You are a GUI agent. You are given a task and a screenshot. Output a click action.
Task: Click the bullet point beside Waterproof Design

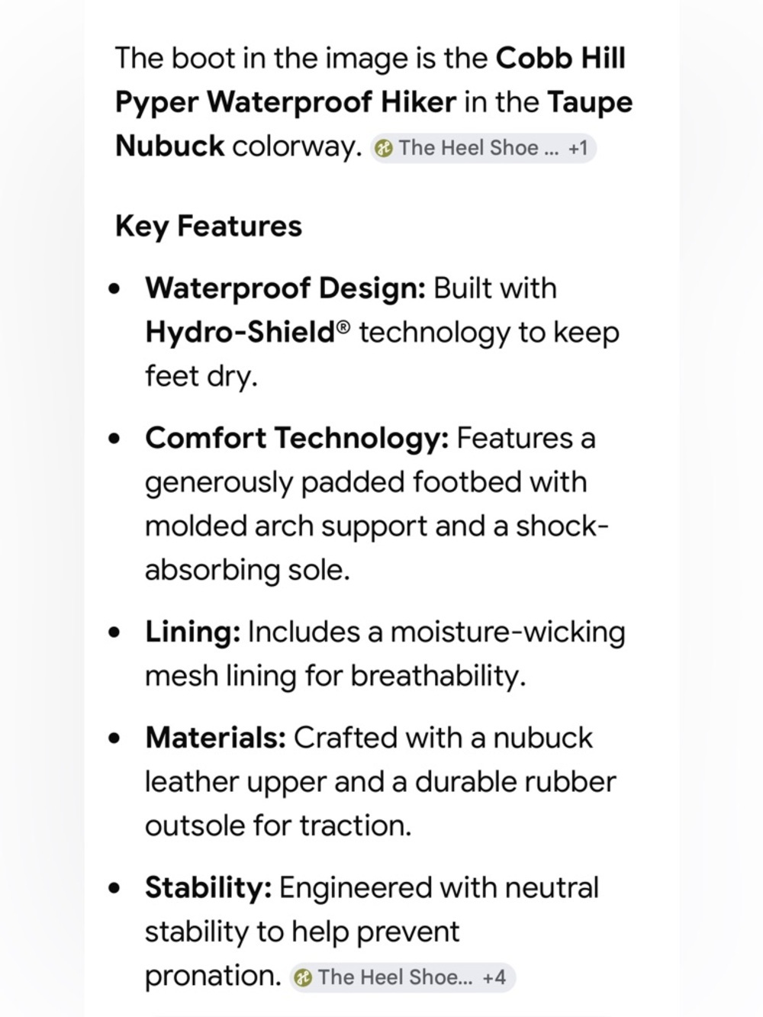tap(115, 290)
